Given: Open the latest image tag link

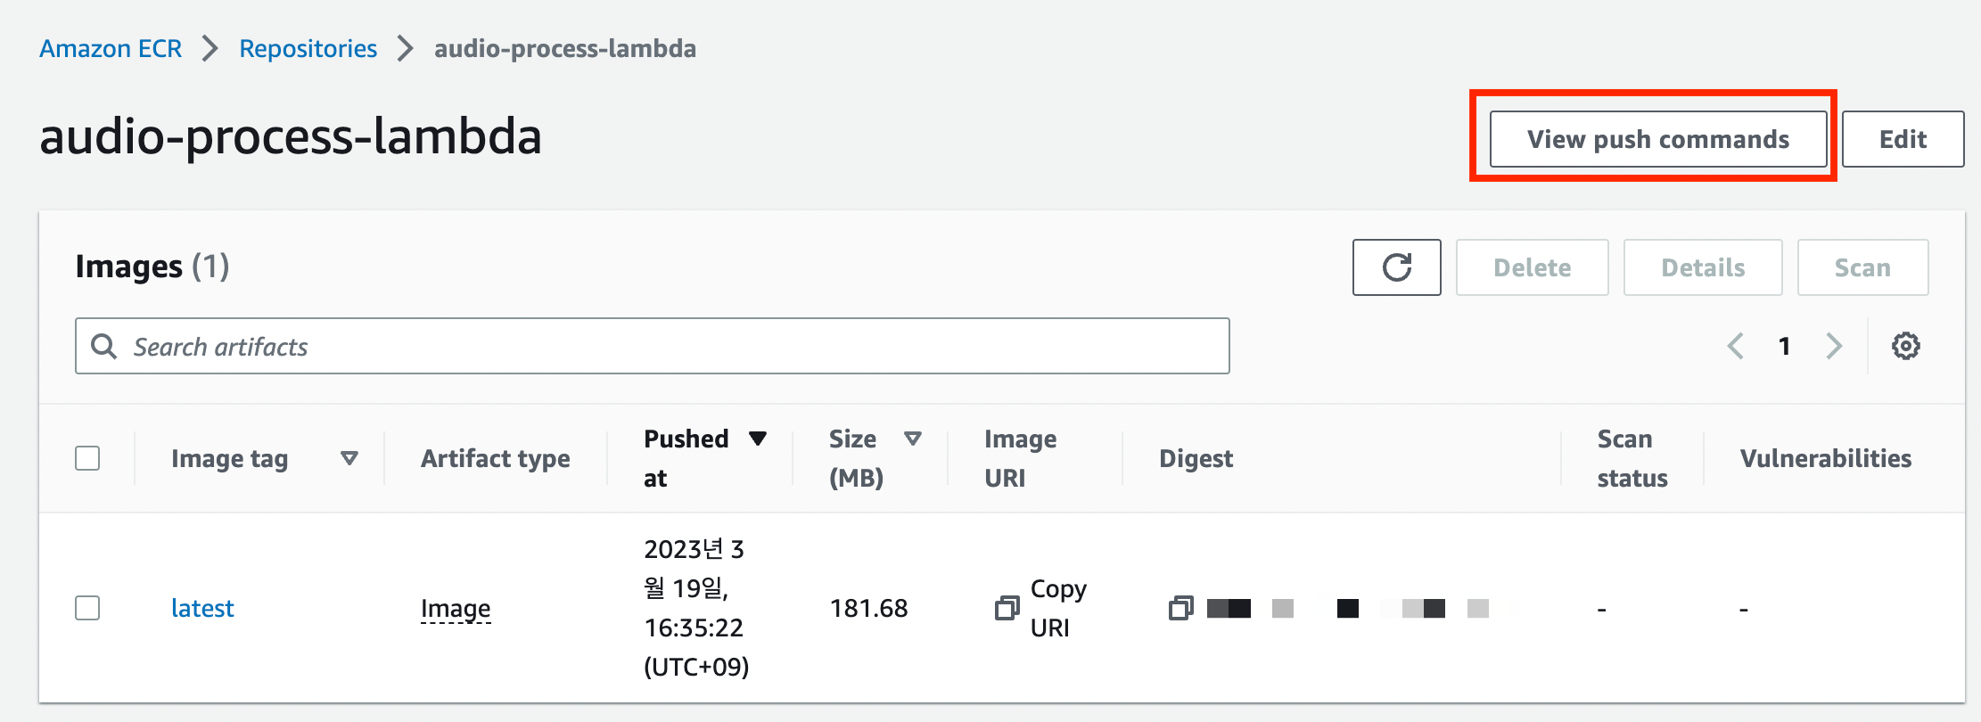Looking at the screenshot, I should click(202, 608).
